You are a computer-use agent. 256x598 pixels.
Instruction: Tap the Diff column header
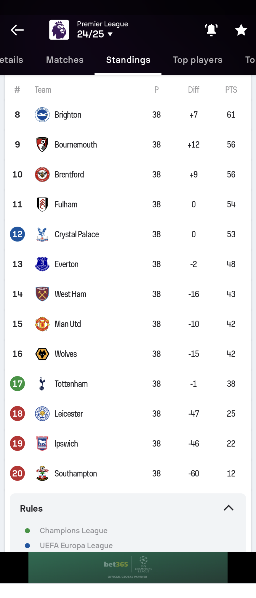(x=193, y=90)
